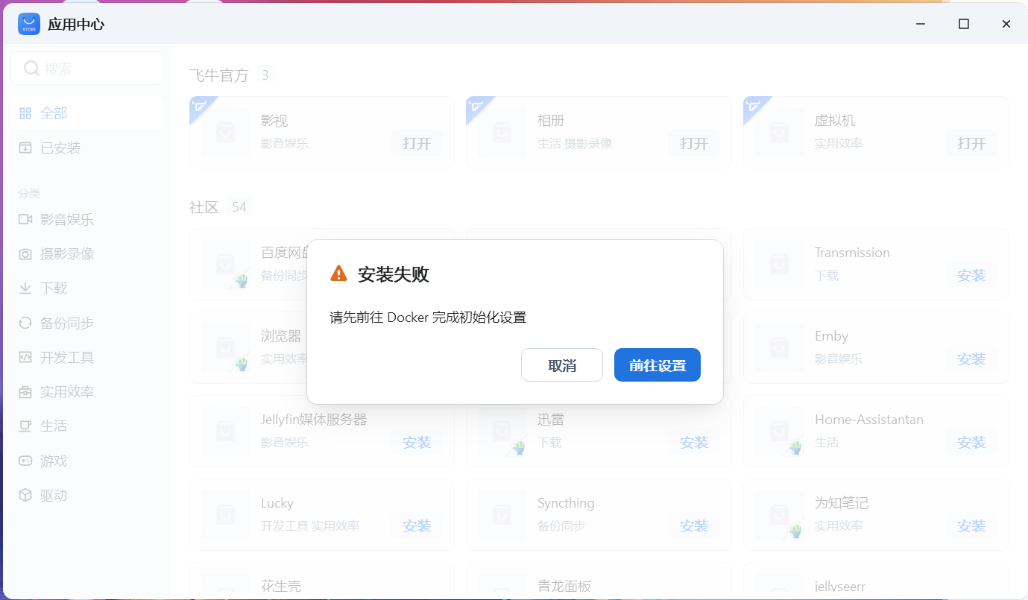This screenshot has height=600, width=1028.
Task: Select the 全部 grid icon in the sidebar
Action: coord(25,113)
